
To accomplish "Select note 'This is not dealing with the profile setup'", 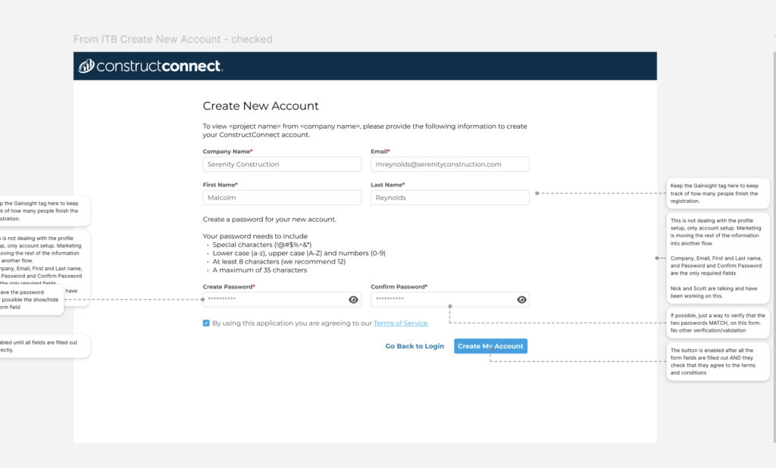I will (718, 258).
